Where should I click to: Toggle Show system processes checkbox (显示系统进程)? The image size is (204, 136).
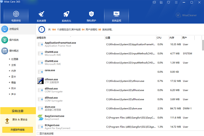38,133
